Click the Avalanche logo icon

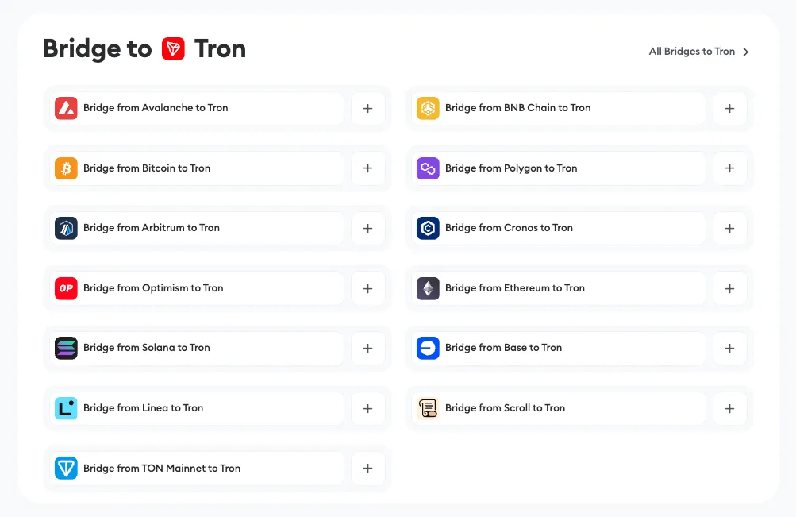point(66,108)
